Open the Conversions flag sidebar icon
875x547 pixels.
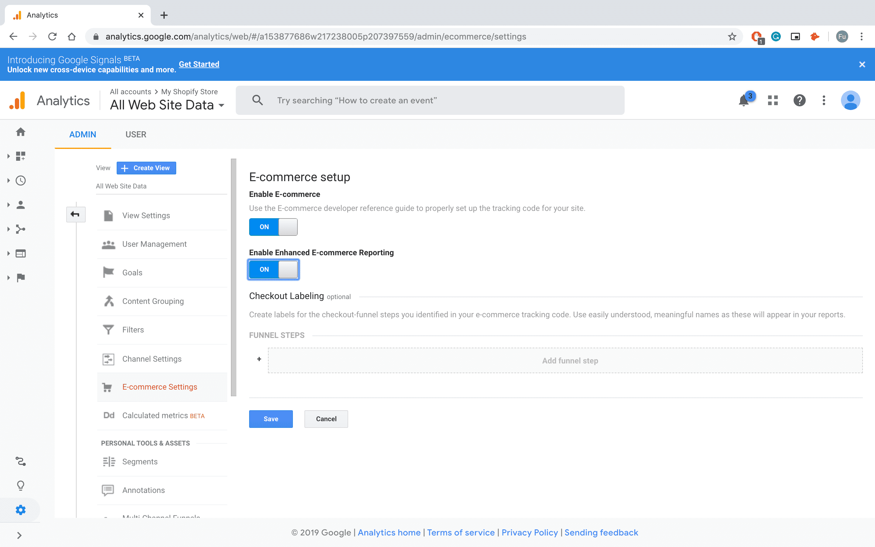tap(21, 277)
